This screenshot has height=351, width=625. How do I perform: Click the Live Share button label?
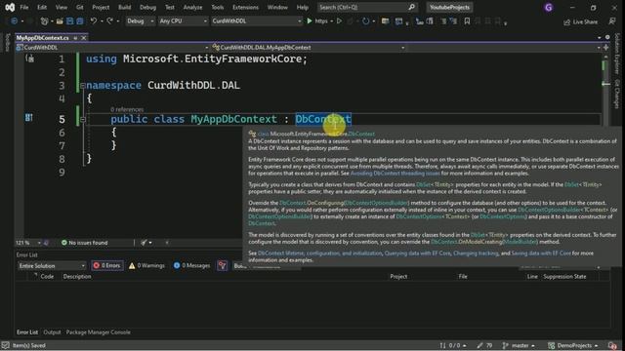point(586,21)
